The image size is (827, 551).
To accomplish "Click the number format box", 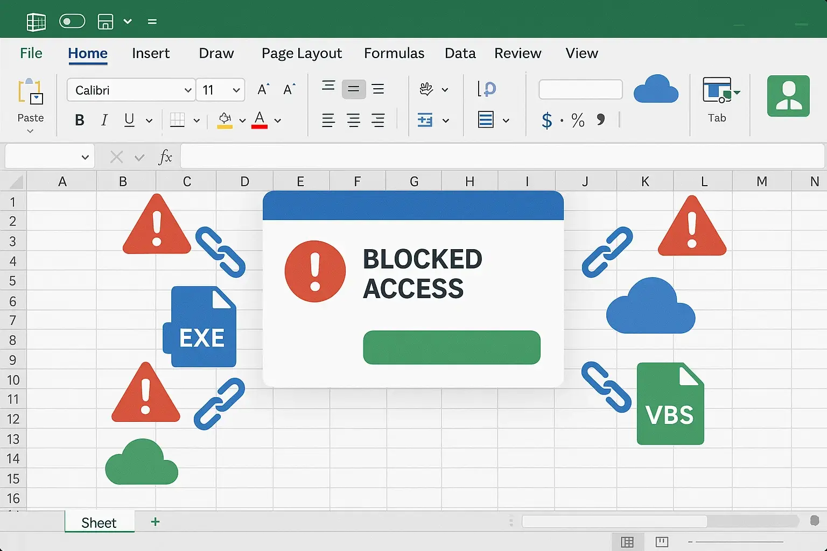I will pos(580,89).
